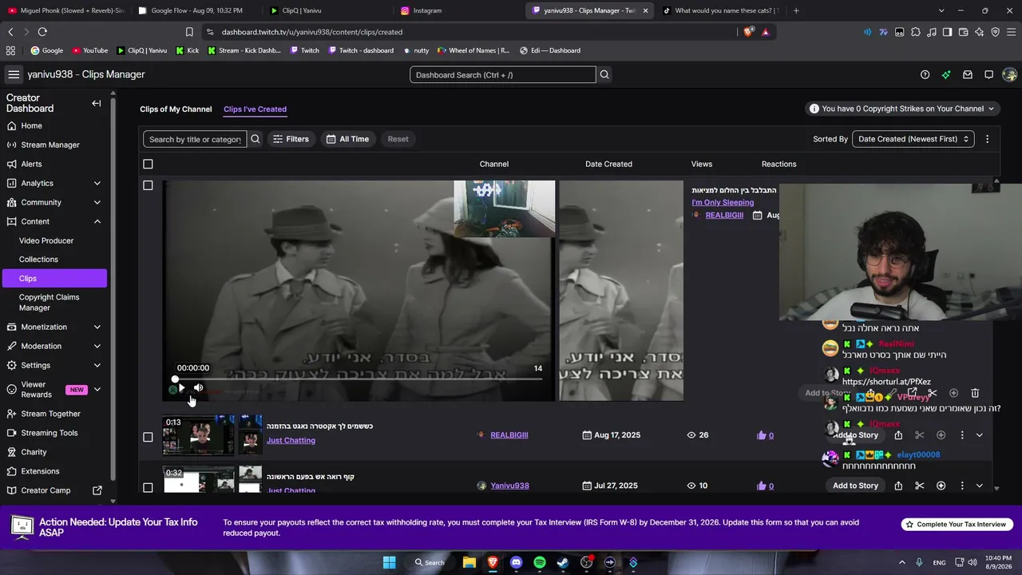Click the Dashboard Search input field

pos(503,75)
